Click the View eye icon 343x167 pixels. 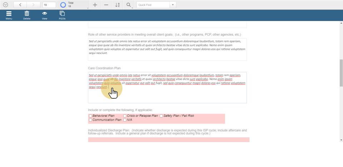click(x=45, y=14)
